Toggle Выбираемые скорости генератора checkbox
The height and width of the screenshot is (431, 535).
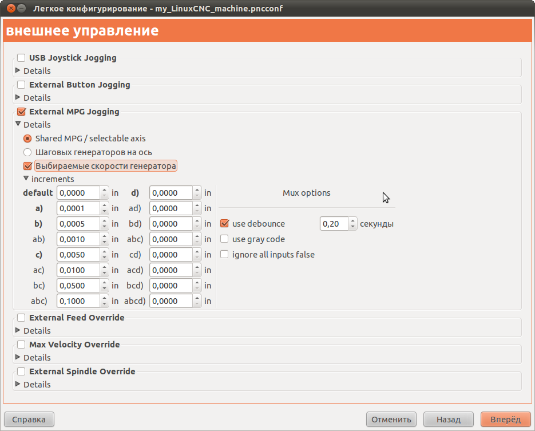pos(27,166)
